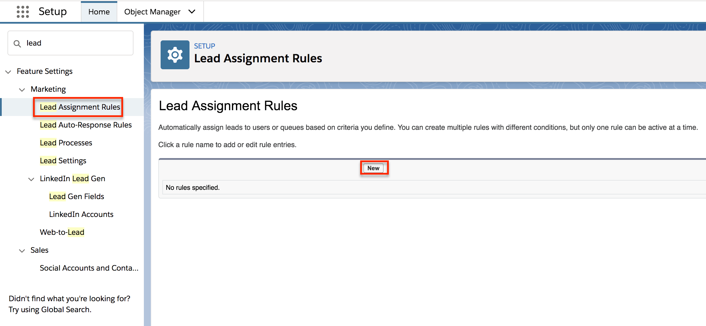Click the Setup gear icon in page header

pos(175,55)
